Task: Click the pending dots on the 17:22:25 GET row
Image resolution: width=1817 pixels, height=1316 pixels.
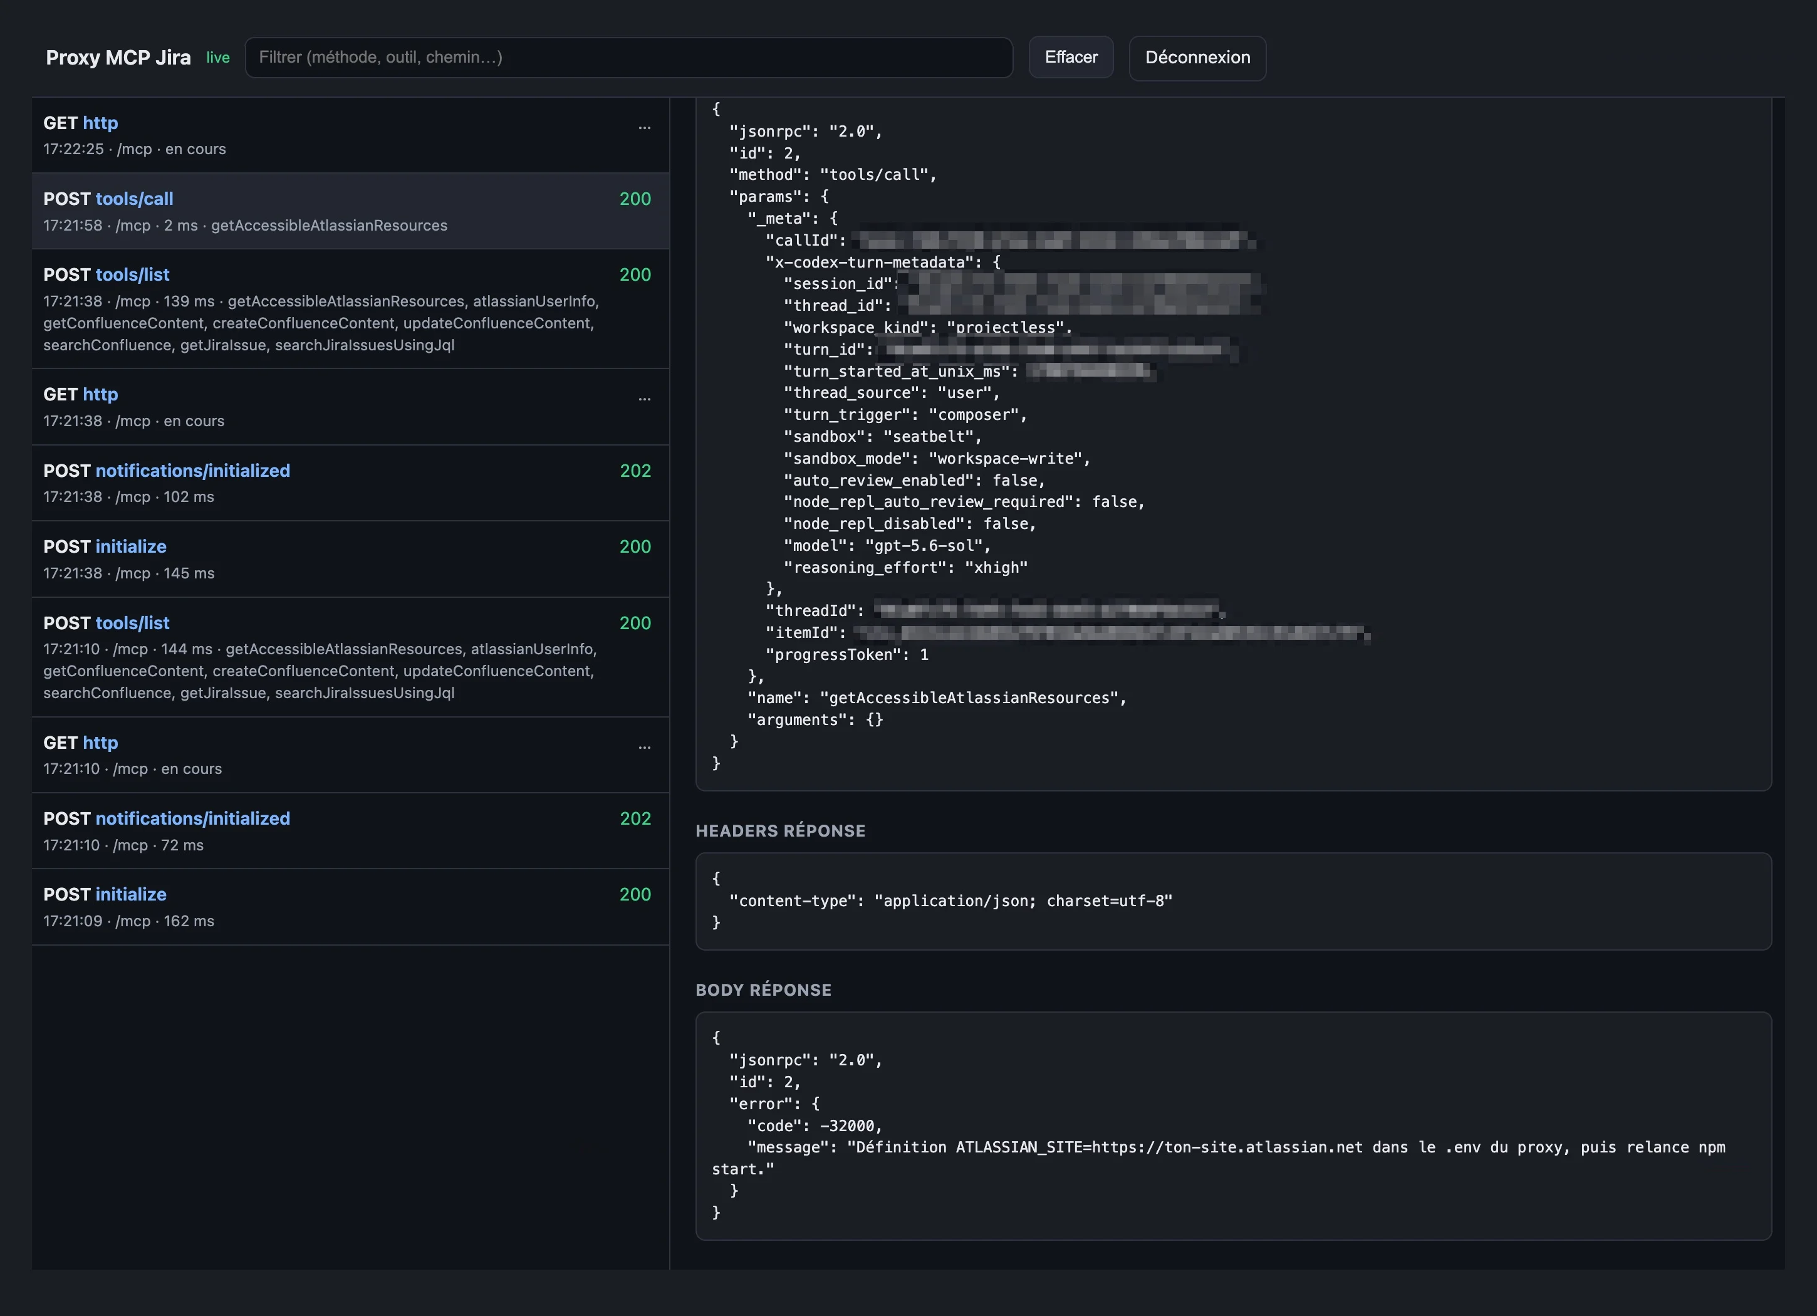Action: (644, 127)
